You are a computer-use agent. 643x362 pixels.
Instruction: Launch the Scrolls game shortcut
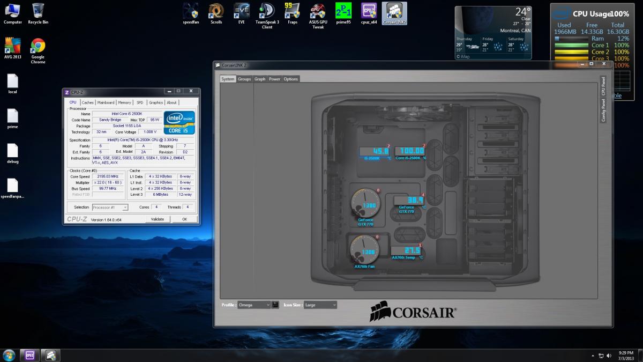pos(216,14)
